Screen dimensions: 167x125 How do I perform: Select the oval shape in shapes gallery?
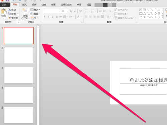pyautogui.click(x=159, y=10)
